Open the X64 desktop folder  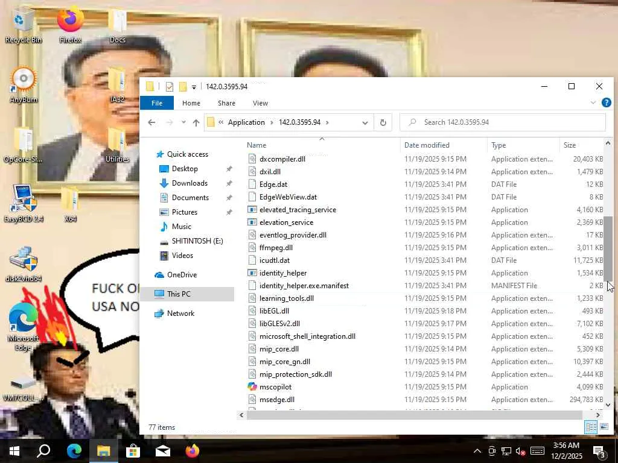70,205
